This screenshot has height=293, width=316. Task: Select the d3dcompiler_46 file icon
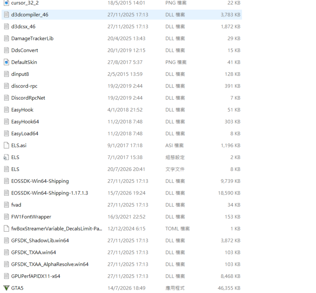[6, 15]
